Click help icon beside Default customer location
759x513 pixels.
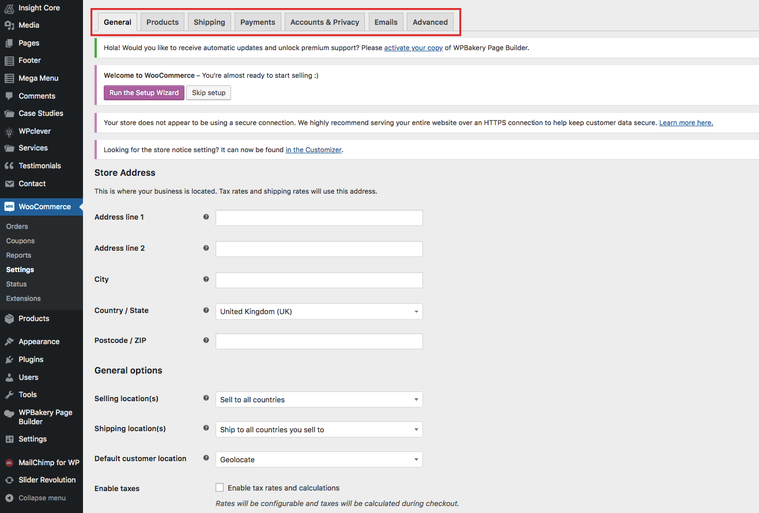coord(206,458)
